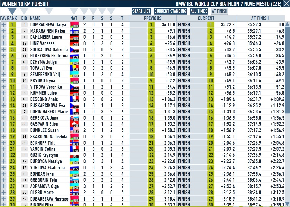Click Belarus flag for KRYUKO Iryna

coord(74,81)
